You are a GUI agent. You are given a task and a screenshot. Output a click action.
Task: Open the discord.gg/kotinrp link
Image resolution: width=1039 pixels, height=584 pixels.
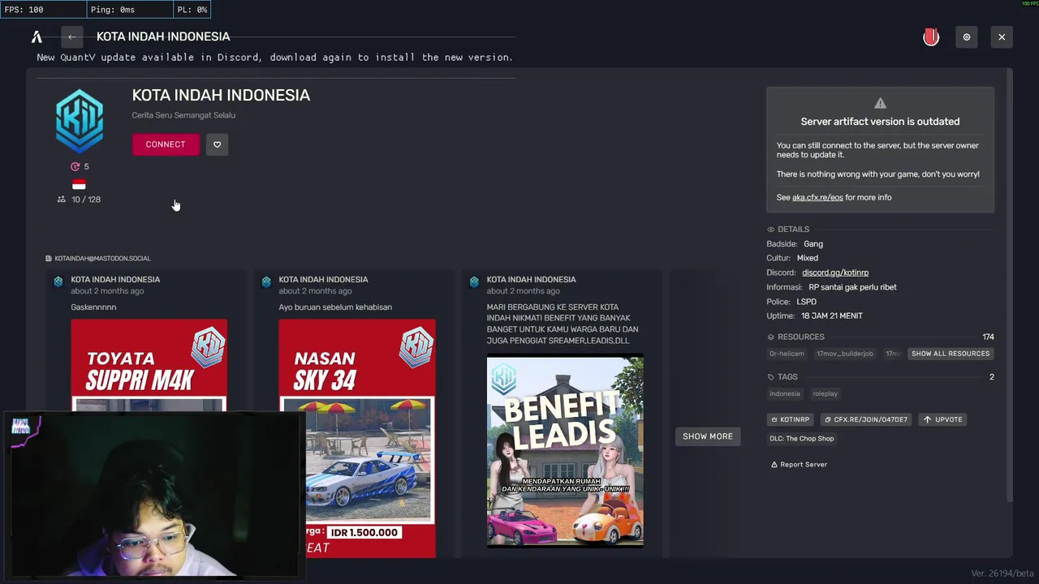tap(835, 273)
